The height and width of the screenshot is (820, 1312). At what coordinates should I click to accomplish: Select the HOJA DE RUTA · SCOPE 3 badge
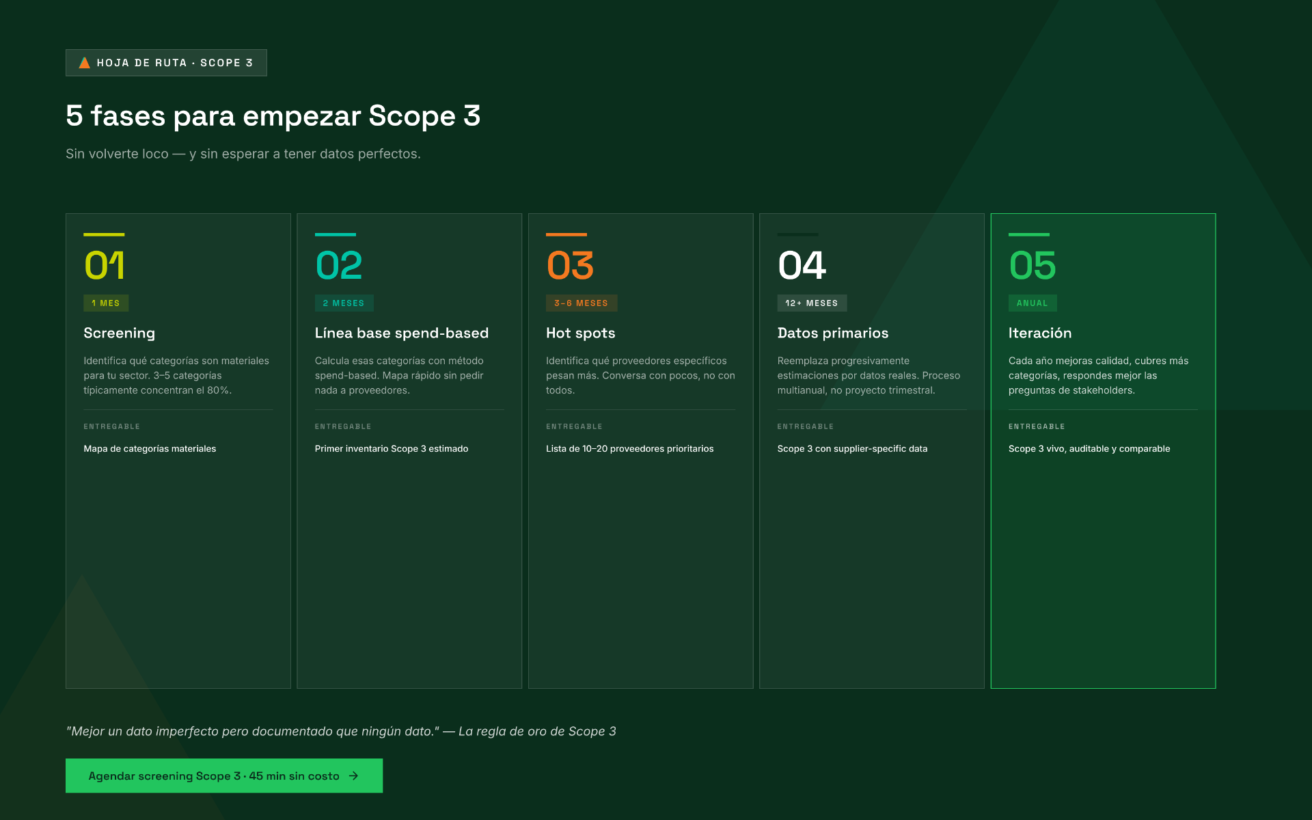click(166, 63)
